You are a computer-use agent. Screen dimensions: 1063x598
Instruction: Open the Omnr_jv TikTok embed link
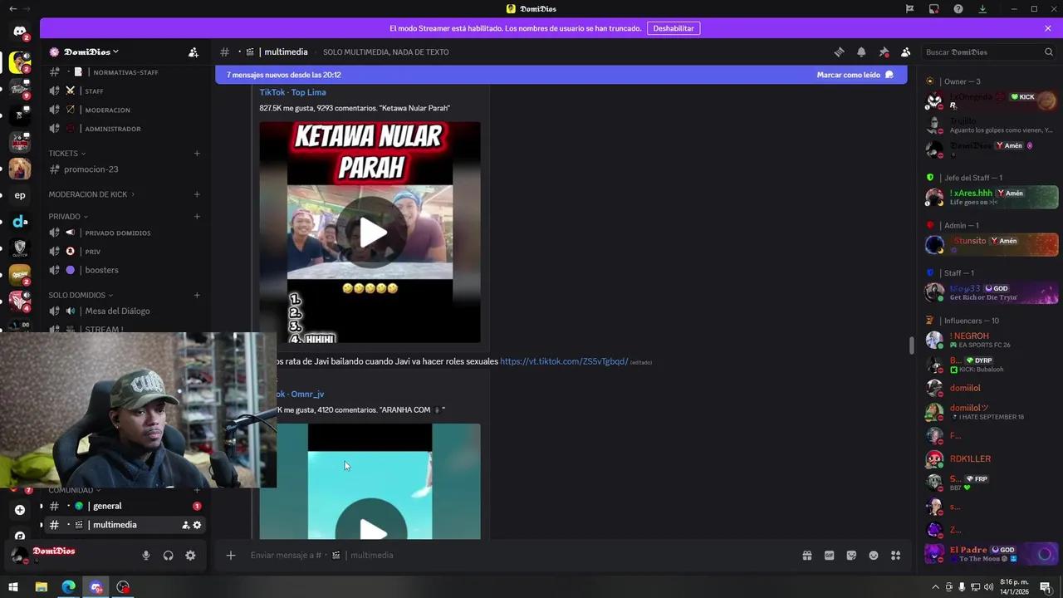(300, 394)
